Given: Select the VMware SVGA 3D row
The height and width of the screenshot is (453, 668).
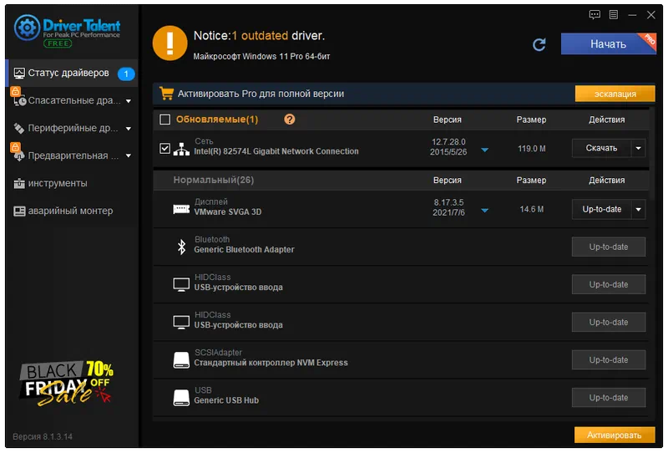Looking at the screenshot, I should click(401, 209).
